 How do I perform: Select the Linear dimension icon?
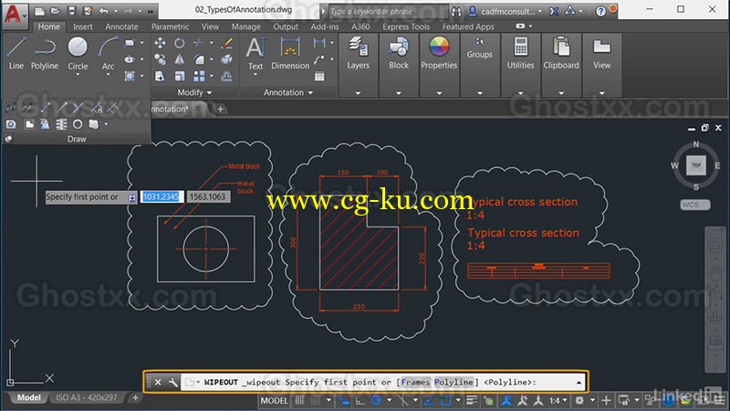click(x=319, y=43)
